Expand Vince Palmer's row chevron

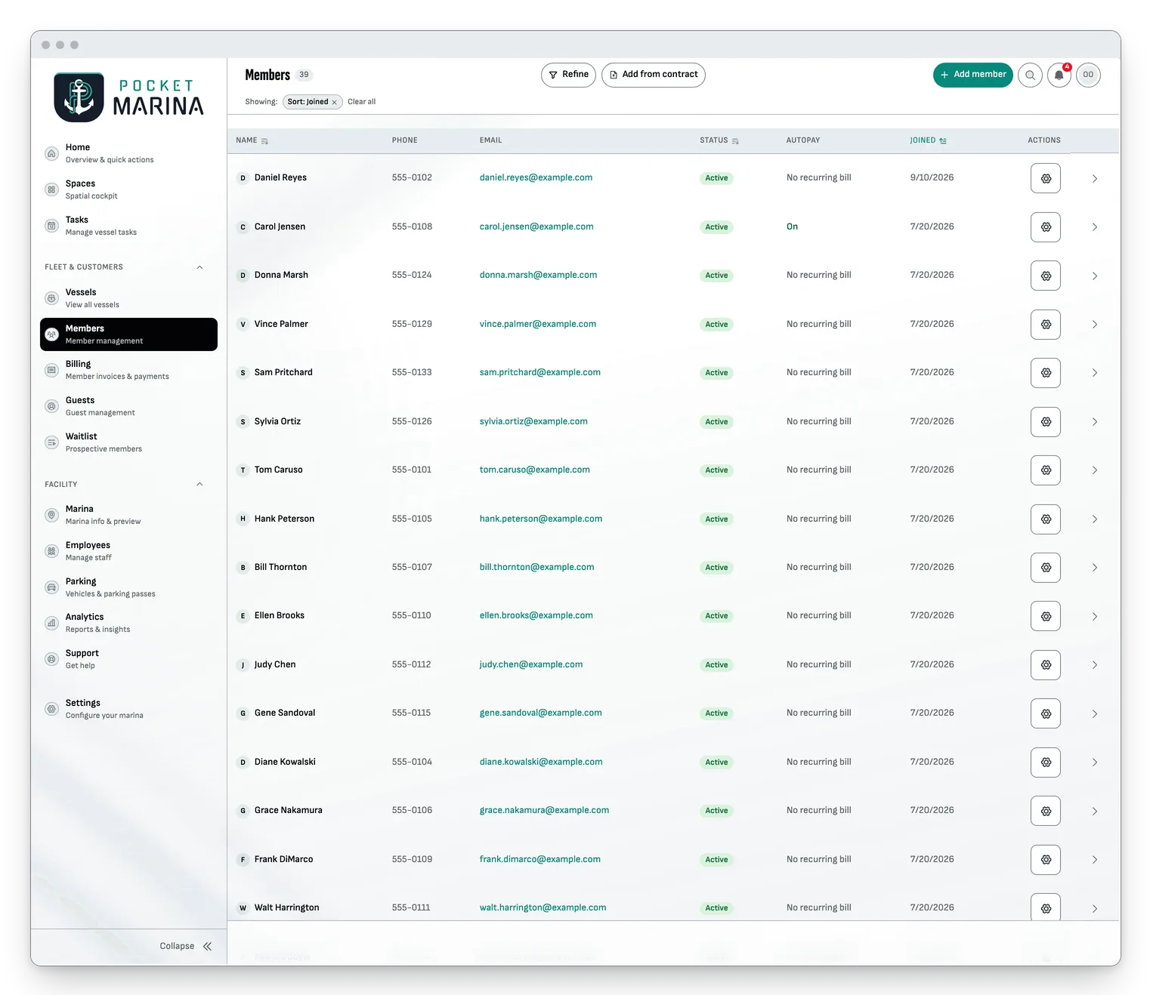coord(1094,325)
